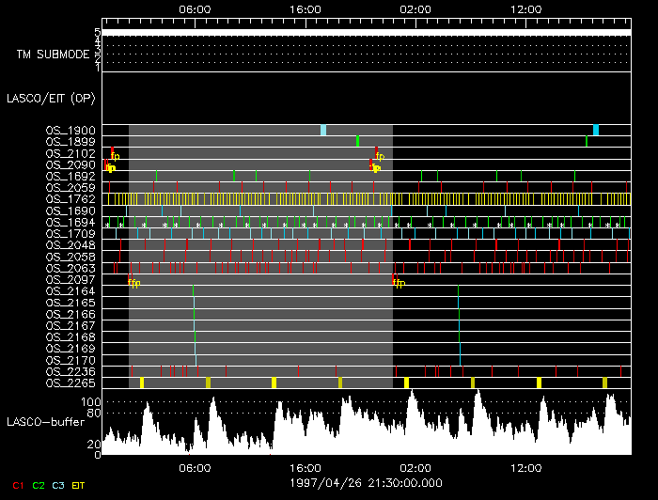Select the cyan marker at right of OS_1900 row

point(595,131)
